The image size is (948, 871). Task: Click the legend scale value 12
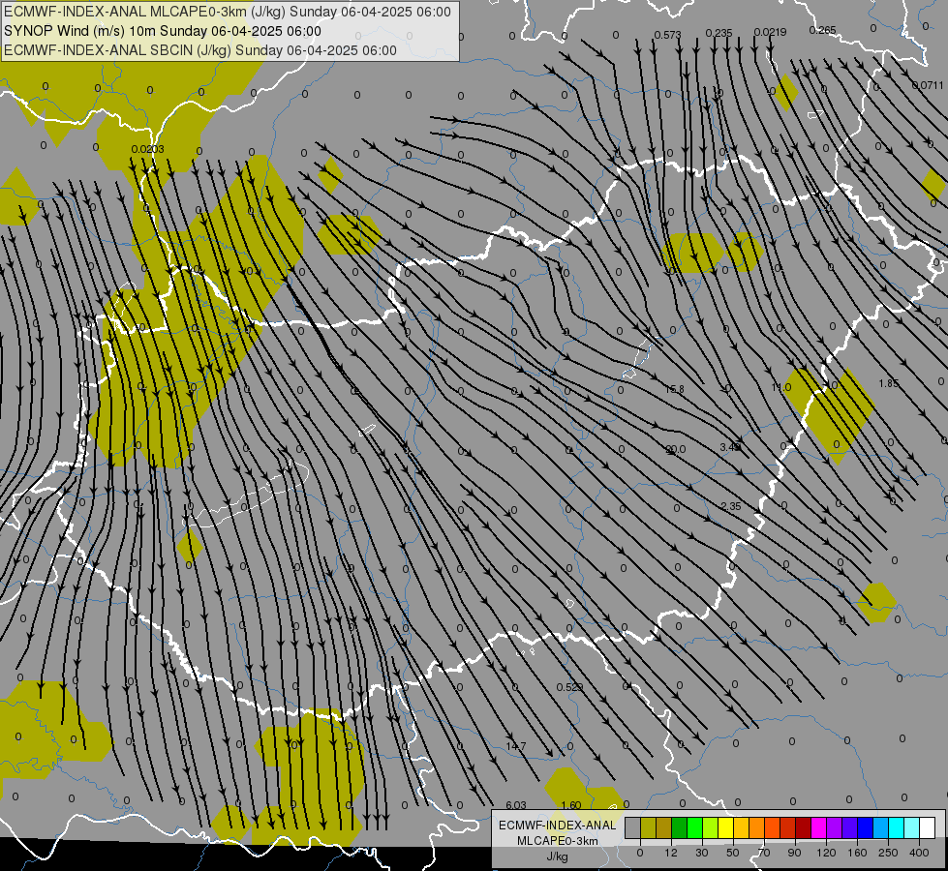[671, 853]
